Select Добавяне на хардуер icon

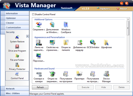(x=80, y=43)
